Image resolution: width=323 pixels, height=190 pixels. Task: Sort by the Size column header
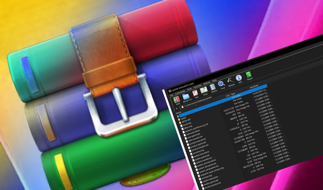click(x=228, y=95)
